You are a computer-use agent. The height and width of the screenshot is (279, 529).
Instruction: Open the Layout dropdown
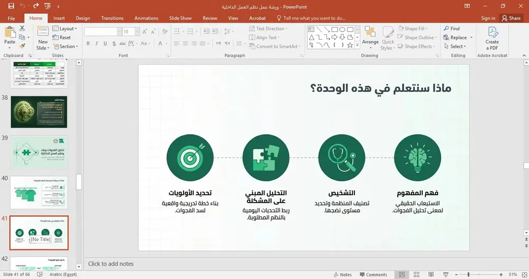[65, 29]
